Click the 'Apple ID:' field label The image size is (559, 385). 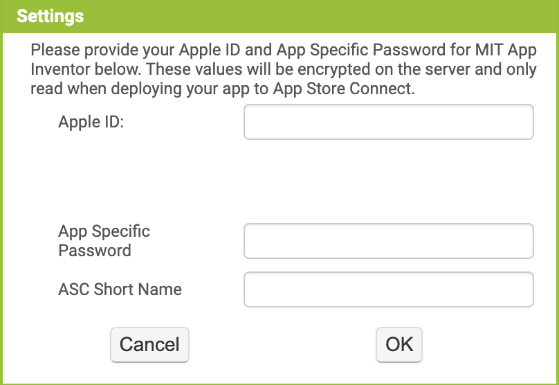(91, 123)
